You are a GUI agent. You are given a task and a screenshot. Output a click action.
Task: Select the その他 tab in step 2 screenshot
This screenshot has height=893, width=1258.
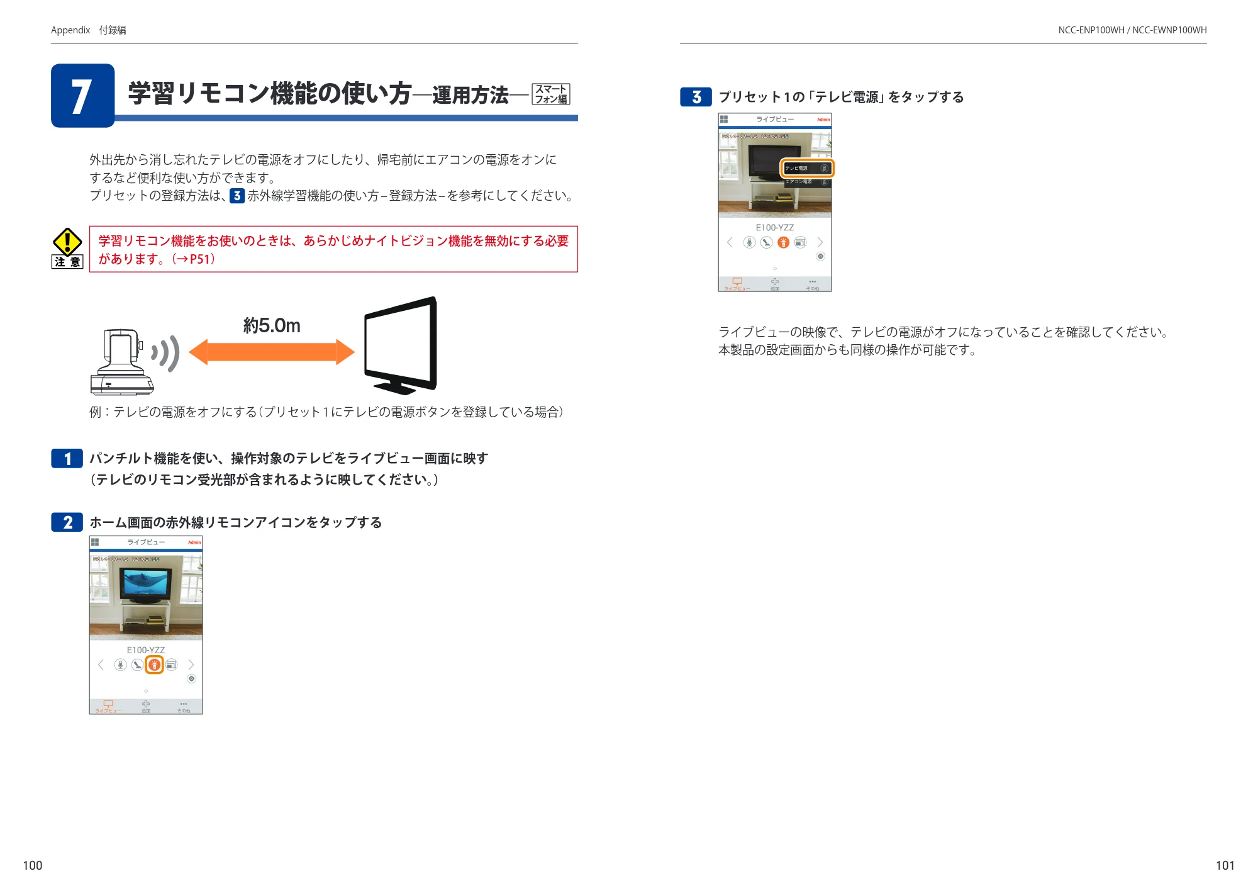[x=184, y=707]
